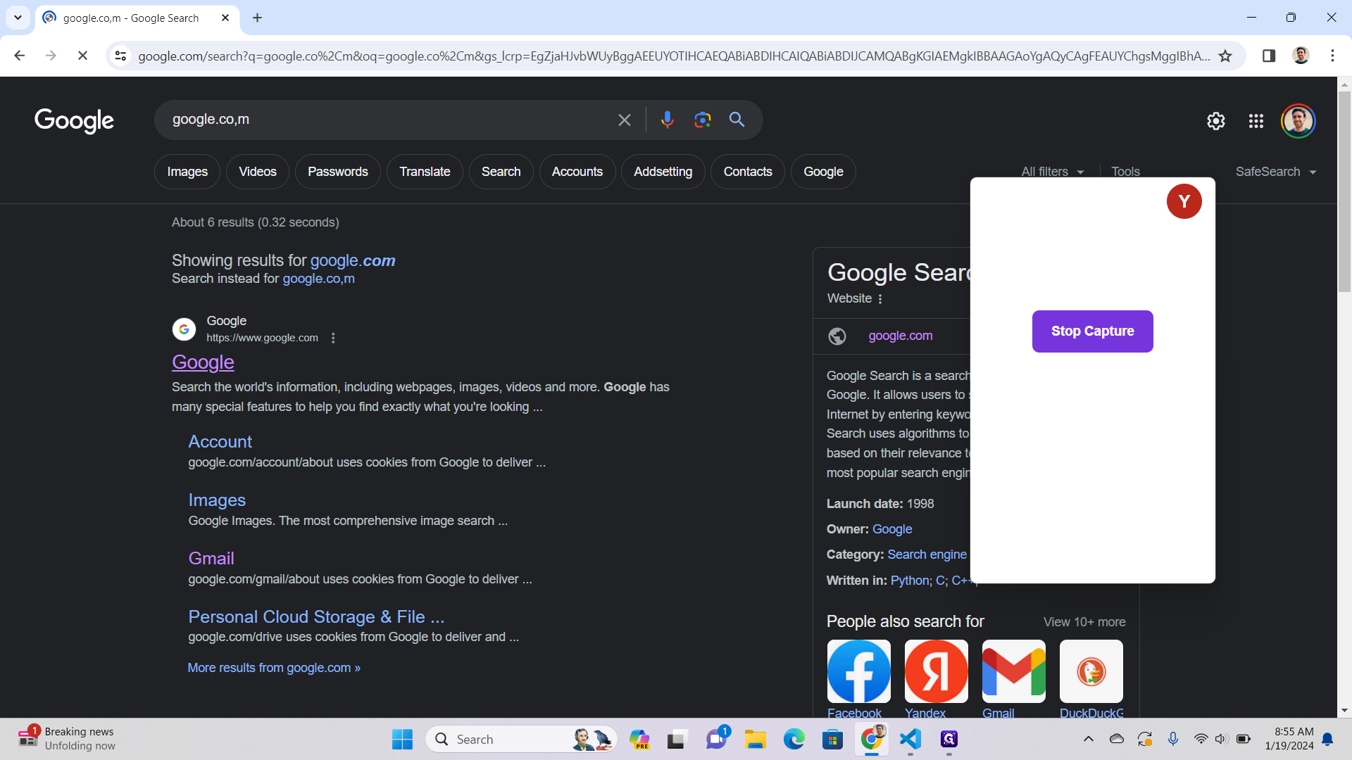1352x760 pixels.
Task: Click the Search engine category link
Action: pos(927,555)
